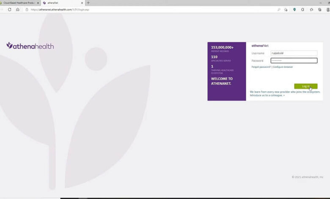Open a new browser tab
The image size is (330, 199).
click(x=88, y=3)
